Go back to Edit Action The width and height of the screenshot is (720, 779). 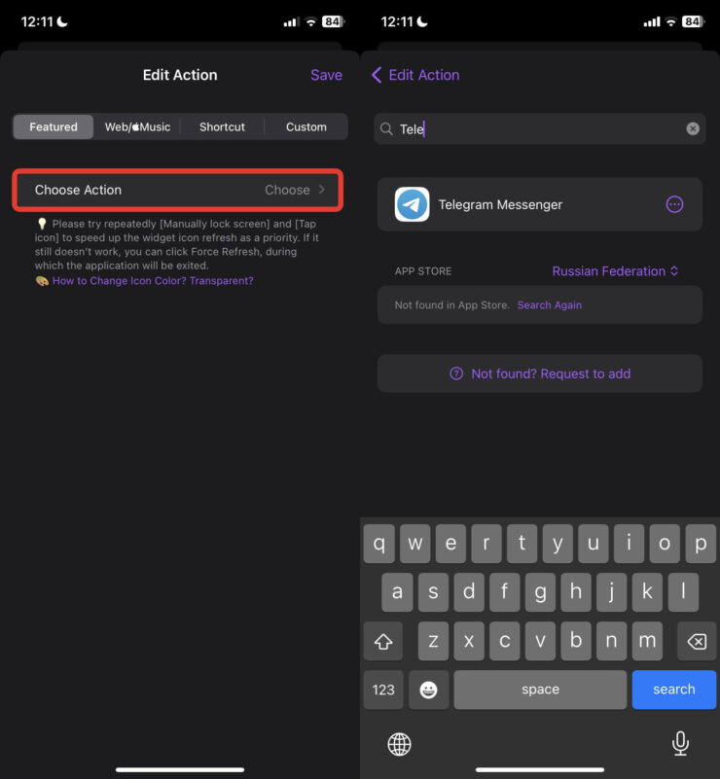click(x=415, y=75)
